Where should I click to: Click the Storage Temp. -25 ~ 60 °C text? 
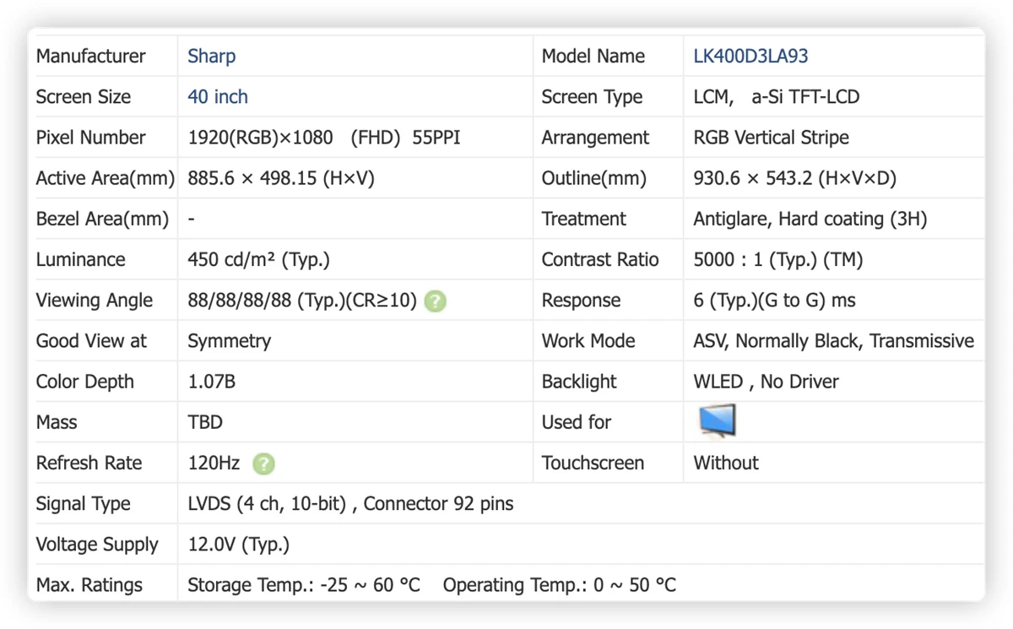coord(304,585)
